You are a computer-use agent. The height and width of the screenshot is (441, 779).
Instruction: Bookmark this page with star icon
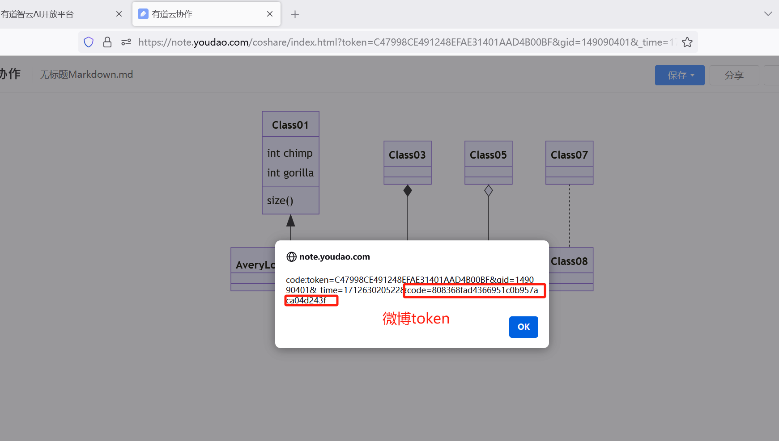[x=687, y=42]
